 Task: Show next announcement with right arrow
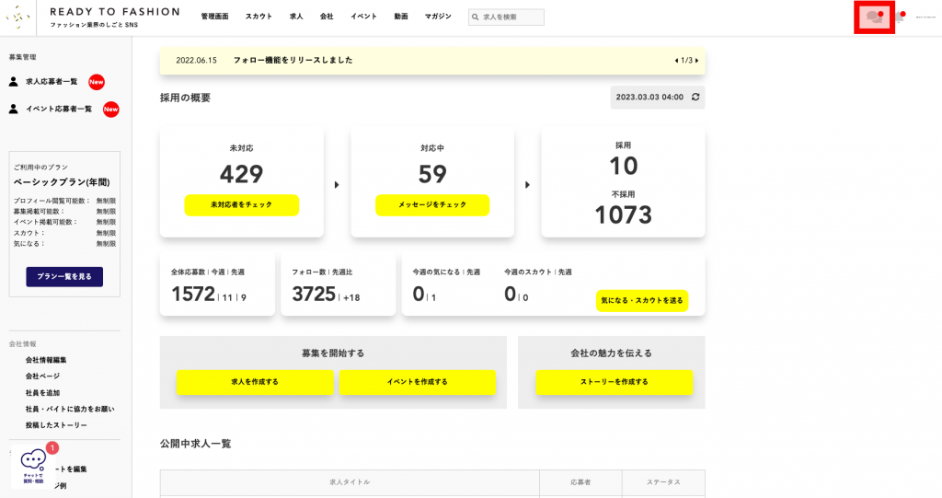(697, 61)
